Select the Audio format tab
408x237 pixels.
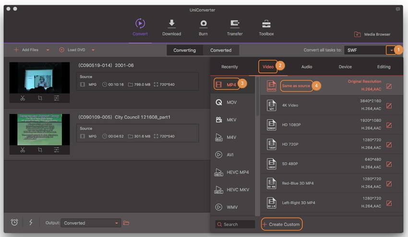pos(307,67)
